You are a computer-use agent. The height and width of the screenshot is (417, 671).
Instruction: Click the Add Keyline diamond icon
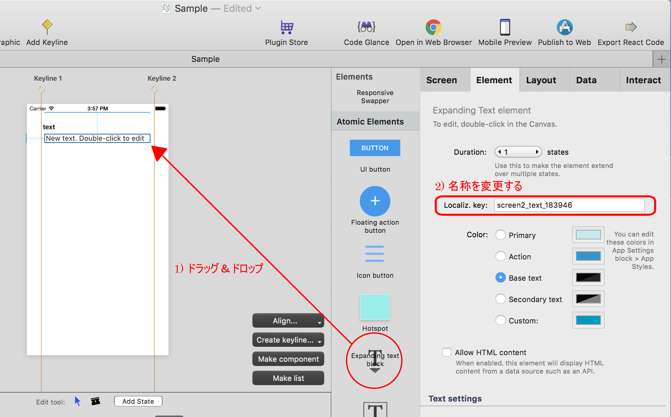pos(47,26)
